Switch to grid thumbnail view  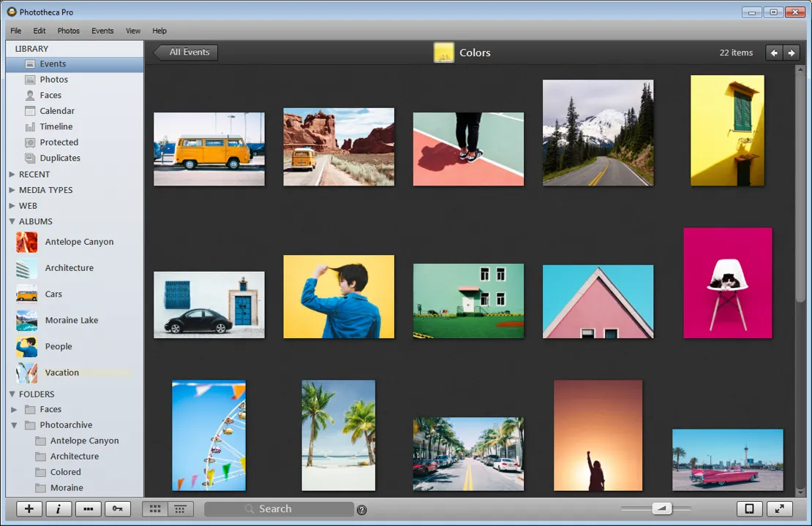click(x=155, y=509)
